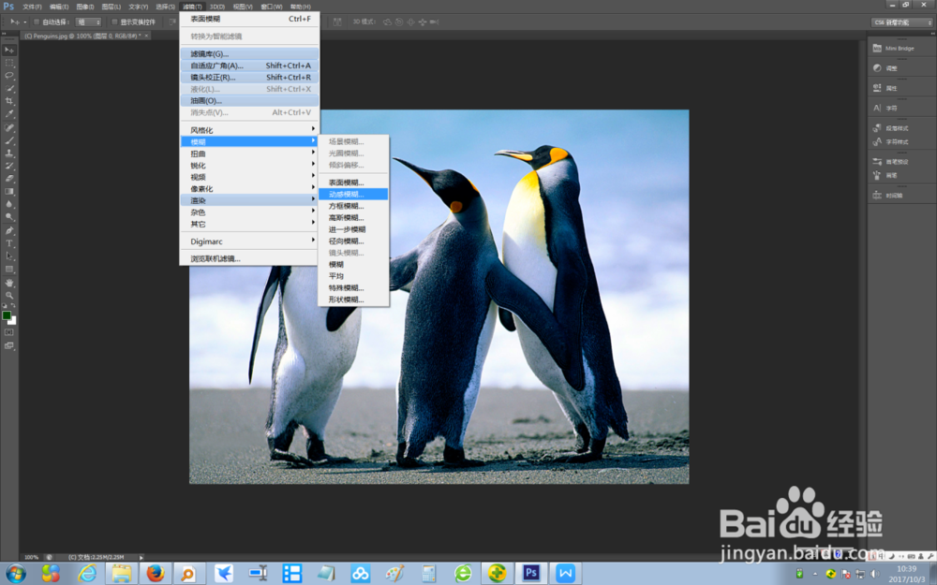Select the Move tool in the toolbox

[x=9, y=51]
